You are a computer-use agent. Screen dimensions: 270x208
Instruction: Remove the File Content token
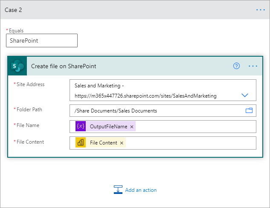tap(122, 143)
